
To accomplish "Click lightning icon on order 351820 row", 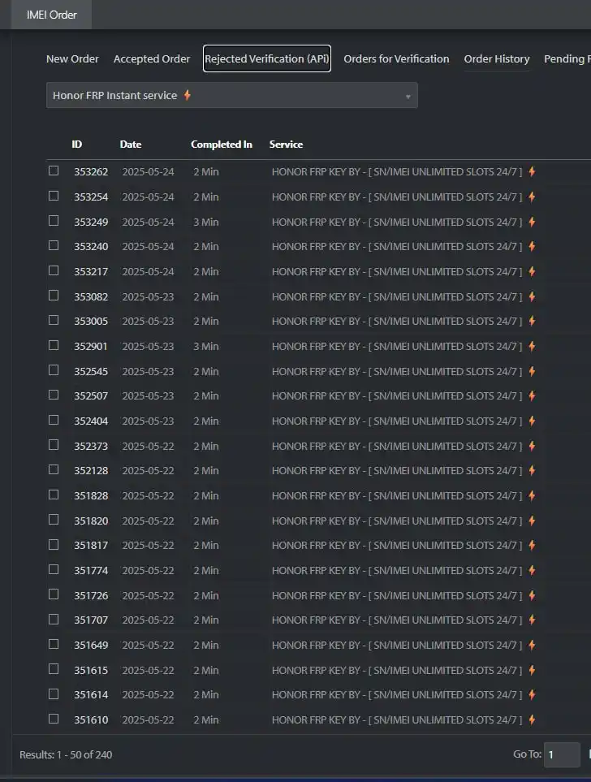I will [x=533, y=521].
